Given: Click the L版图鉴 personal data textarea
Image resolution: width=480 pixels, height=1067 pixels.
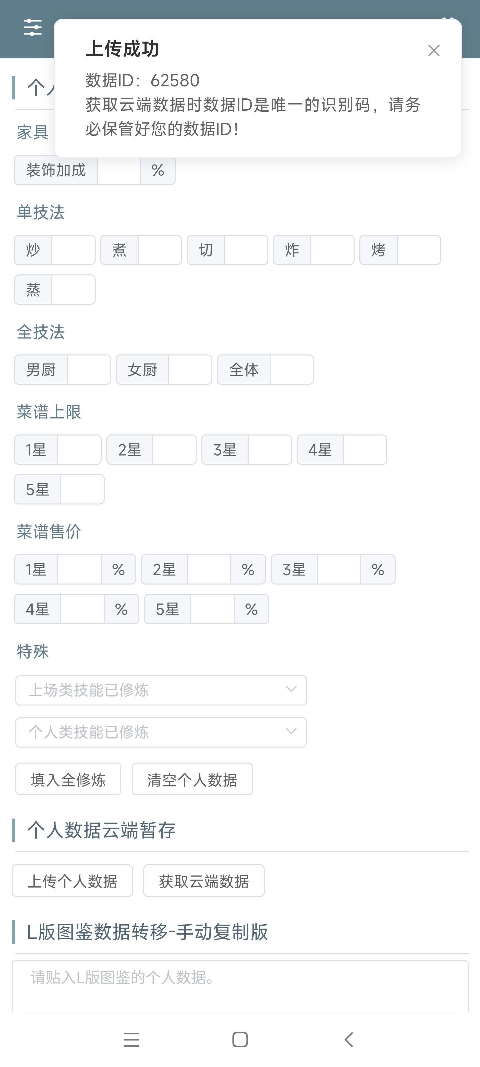Looking at the screenshot, I should [240, 986].
